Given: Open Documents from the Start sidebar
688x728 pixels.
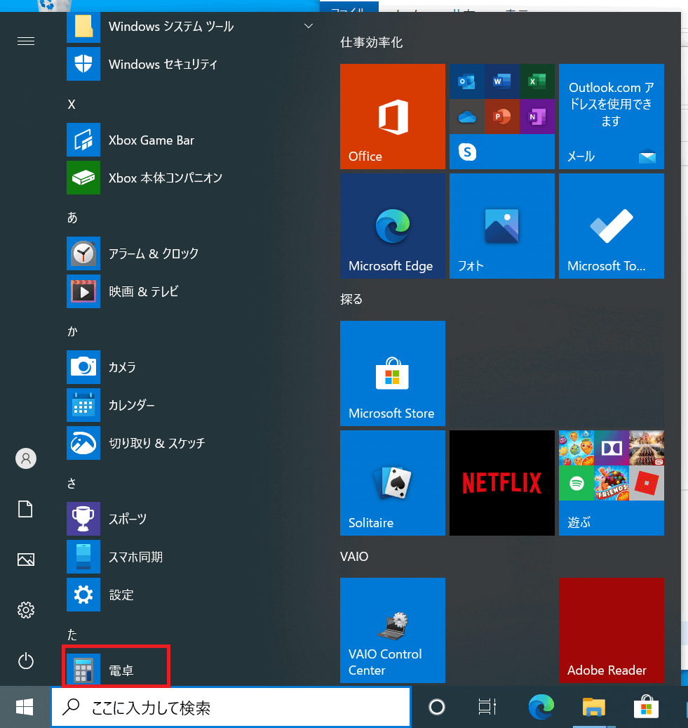Looking at the screenshot, I should (x=25, y=510).
